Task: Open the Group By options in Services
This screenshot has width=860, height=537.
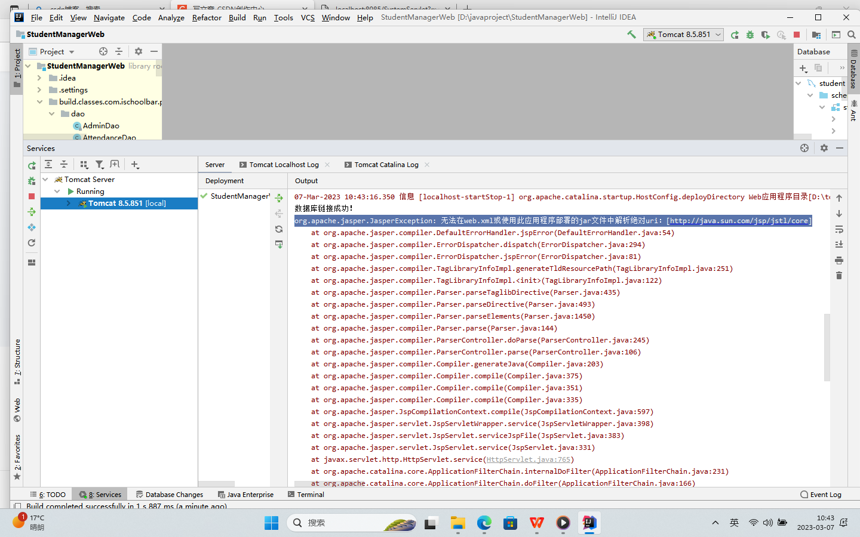Action: pyautogui.click(x=84, y=165)
